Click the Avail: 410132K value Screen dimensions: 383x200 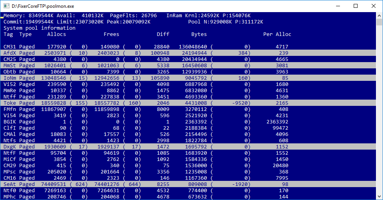[x=80, y=16]
